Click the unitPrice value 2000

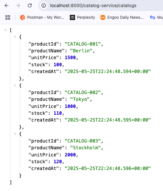click(x=70, y=155)
